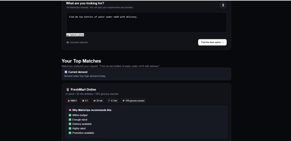Toggle the Promotion available checkbox
The height and width of the screenshot is (141, 291).
70,133
